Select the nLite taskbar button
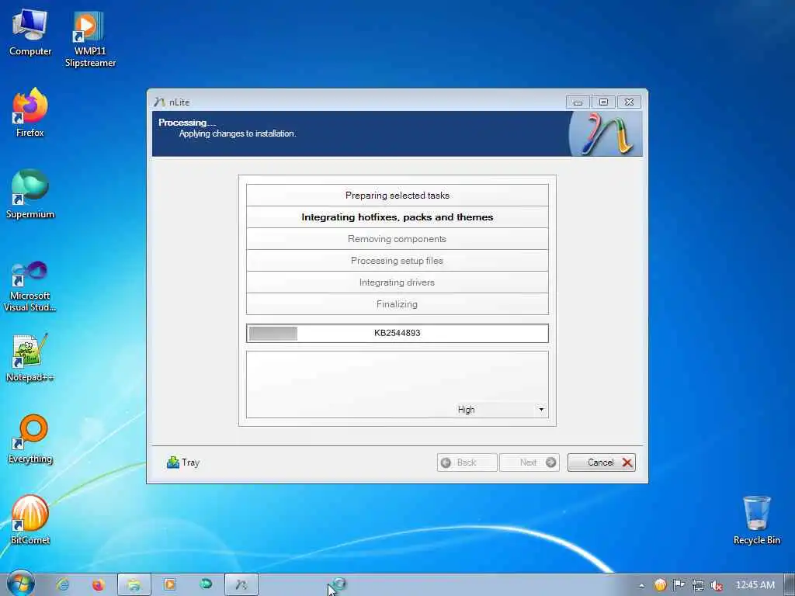 (x=241, y=584)
